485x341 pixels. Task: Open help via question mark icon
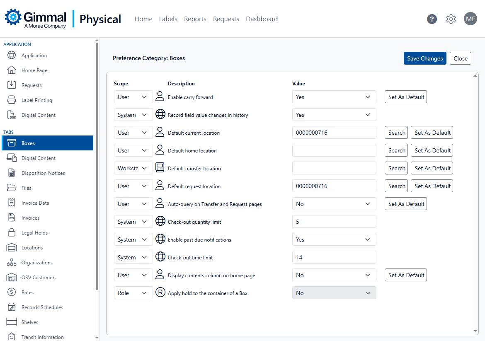(432, 19)
